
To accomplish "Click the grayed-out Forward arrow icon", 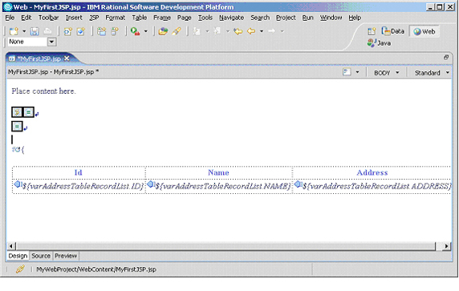I will 272,31.
